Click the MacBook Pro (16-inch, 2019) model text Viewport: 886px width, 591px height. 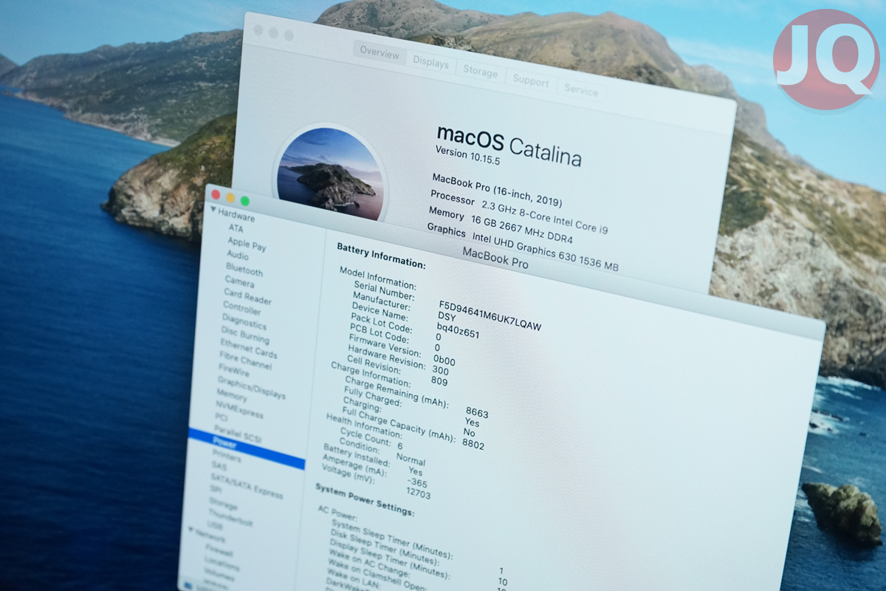click(498, 190)
